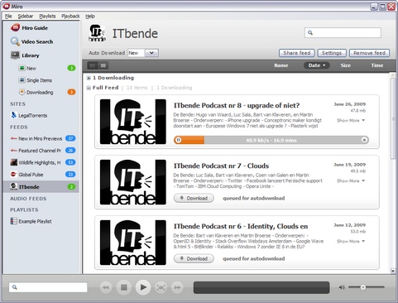Collapse the Full Feed section
The height and width of the screenshot is (303, 398).
point(89,88)
